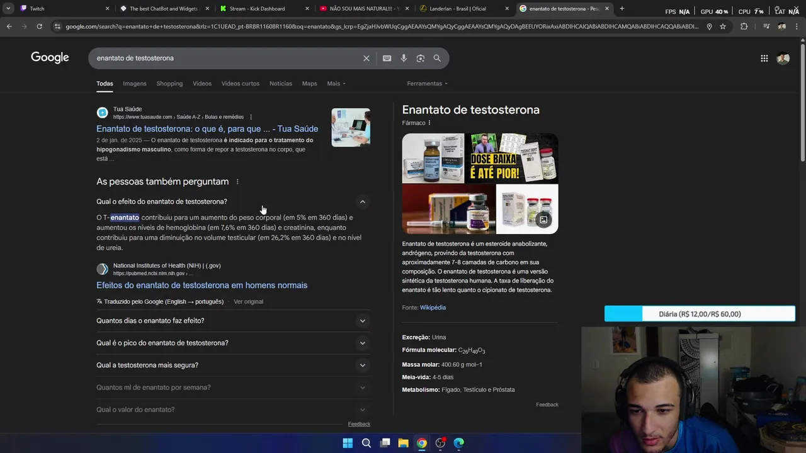Open a new browser tab
The image size is (806, 453).
(x=622, y=9)
